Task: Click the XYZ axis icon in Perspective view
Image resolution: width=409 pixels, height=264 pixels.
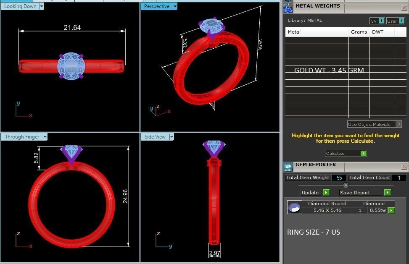Action: coord(160,111)
